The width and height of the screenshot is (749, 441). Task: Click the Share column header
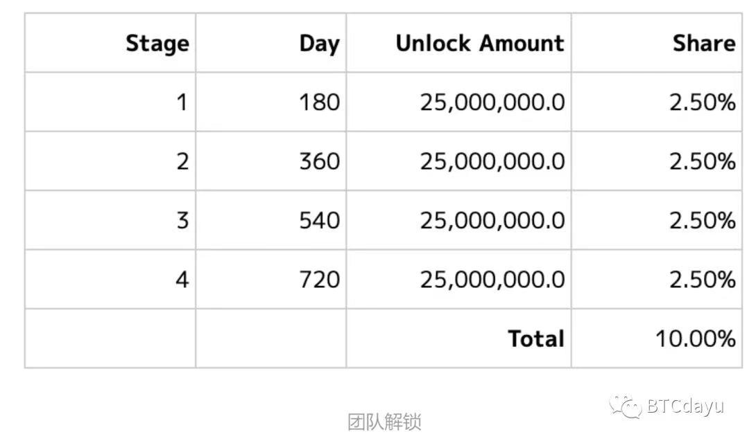[x=703, y=44]
